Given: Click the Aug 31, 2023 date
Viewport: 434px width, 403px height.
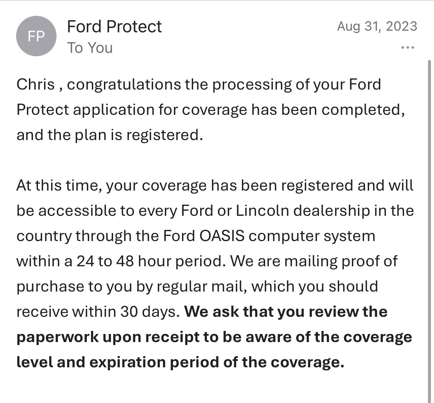Looking at the screenshot, I should coord(377,26).
